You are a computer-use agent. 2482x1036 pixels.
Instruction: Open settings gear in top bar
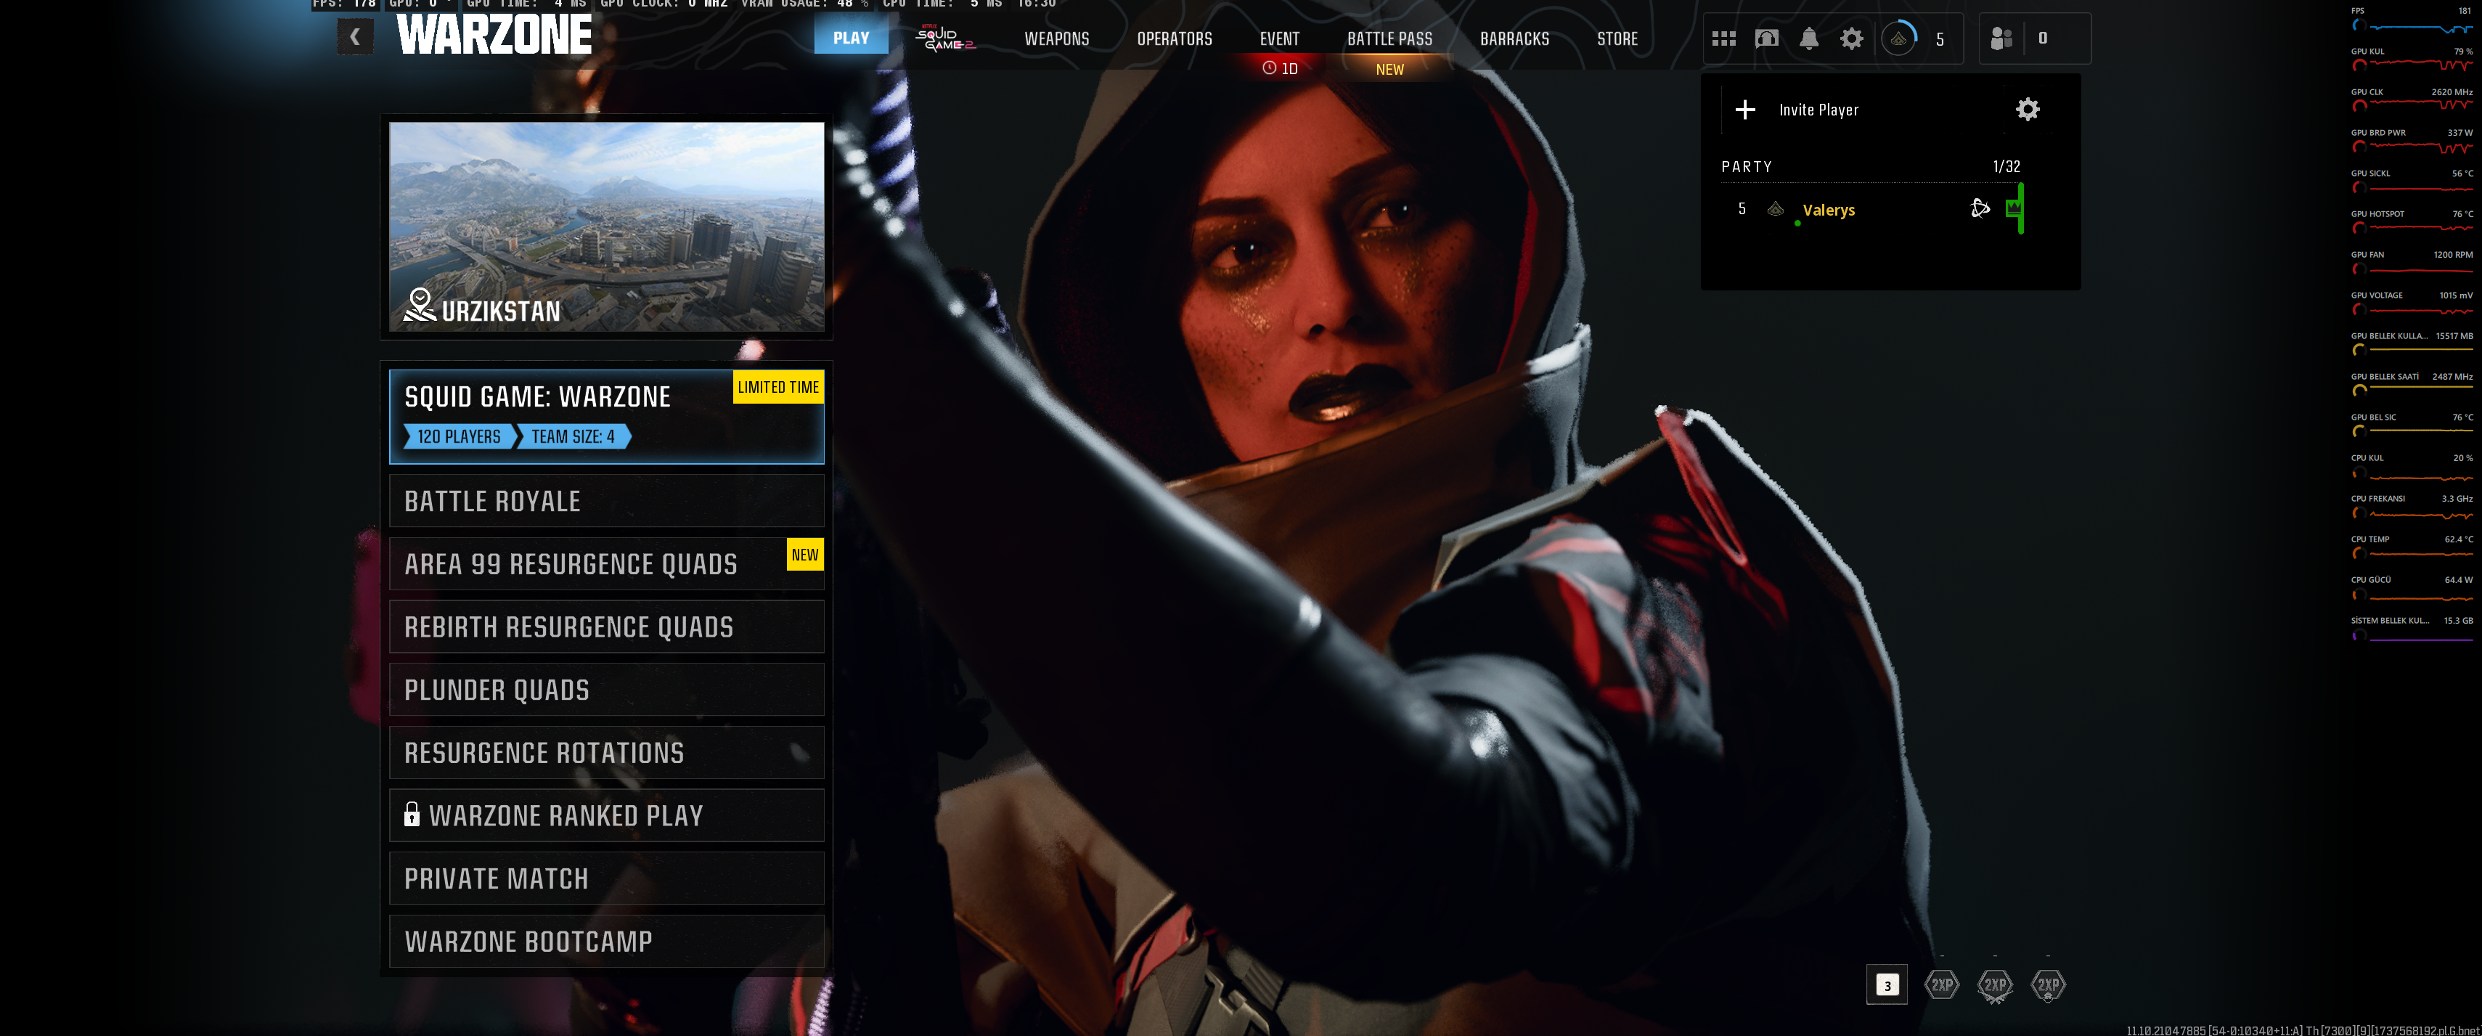pyautogui.click(x=1851, y=38)
